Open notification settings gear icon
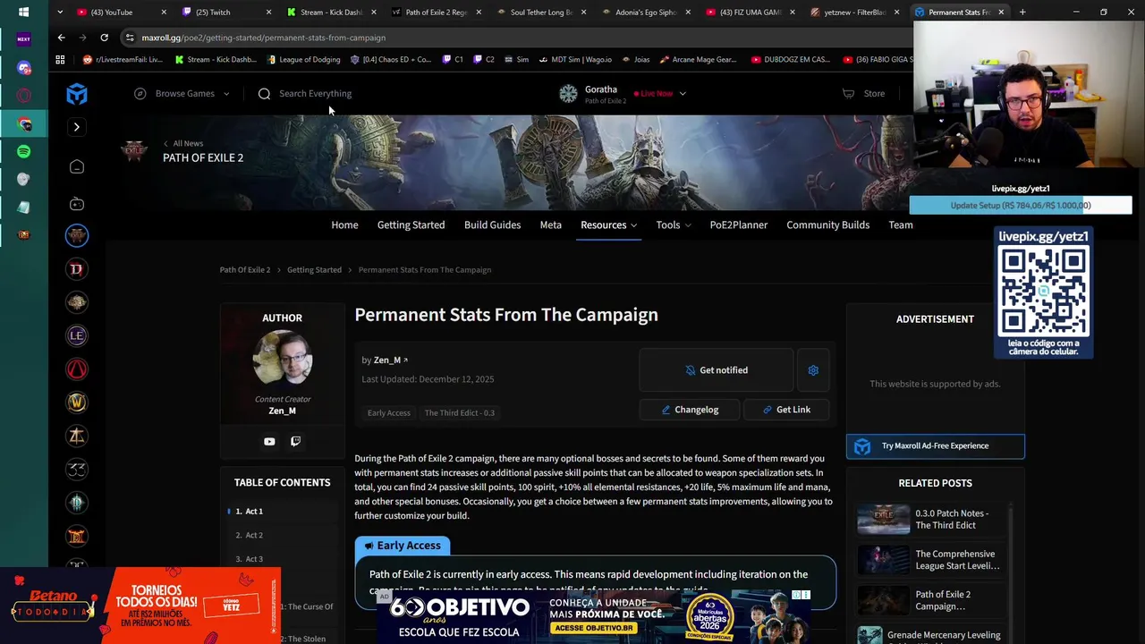The width and height of the screenshot is (1145, 644). coord(813,369)
